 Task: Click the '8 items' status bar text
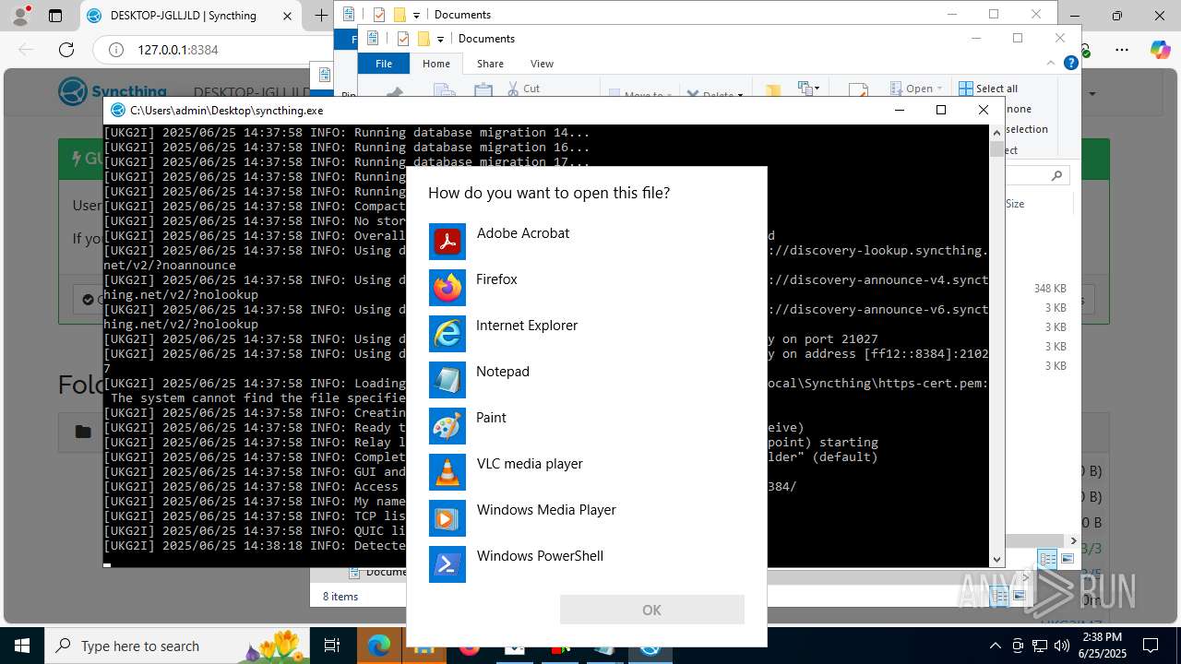point(340,597)
